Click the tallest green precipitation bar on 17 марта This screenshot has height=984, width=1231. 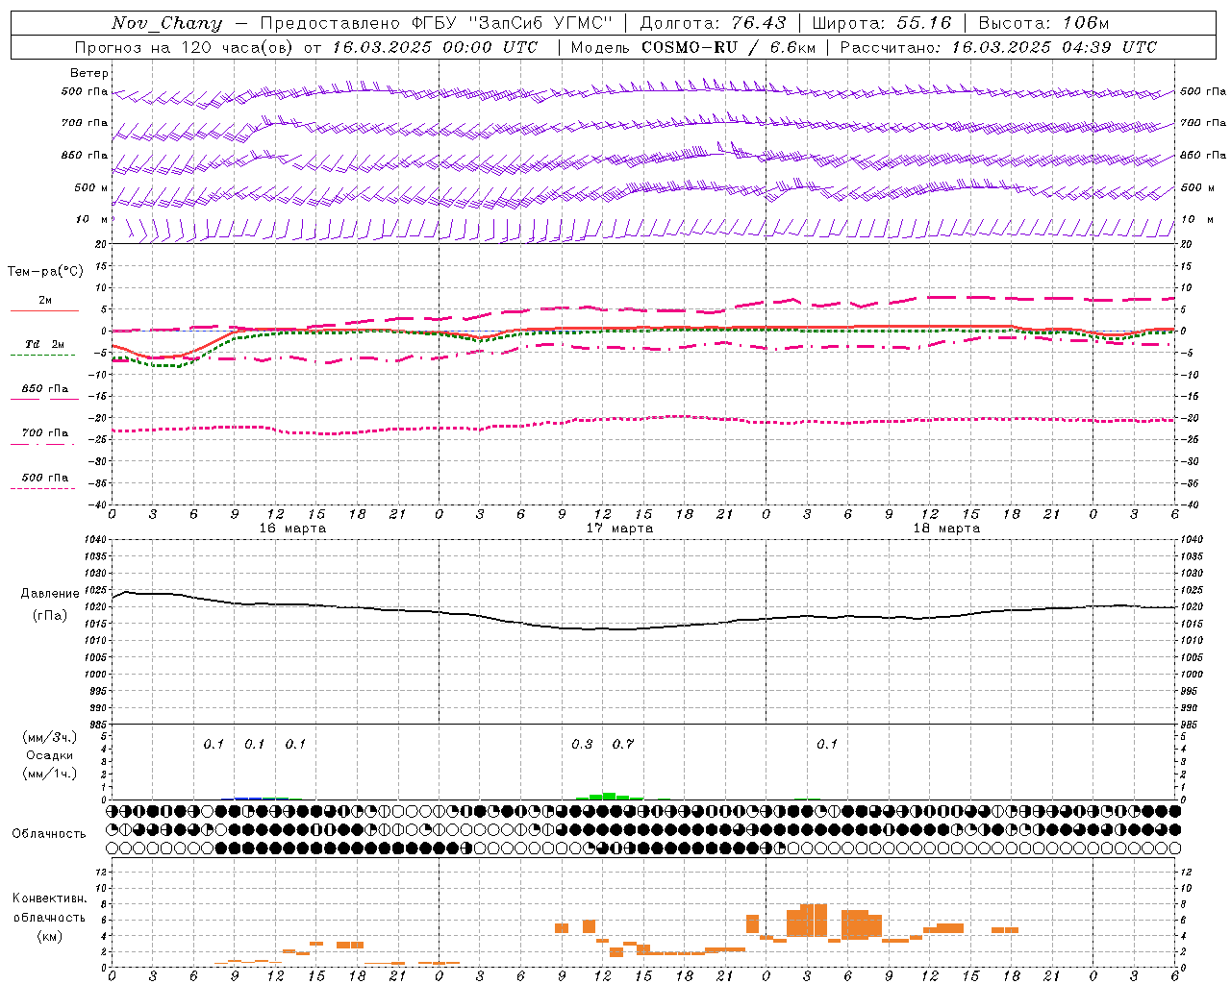tap(610, 796)
